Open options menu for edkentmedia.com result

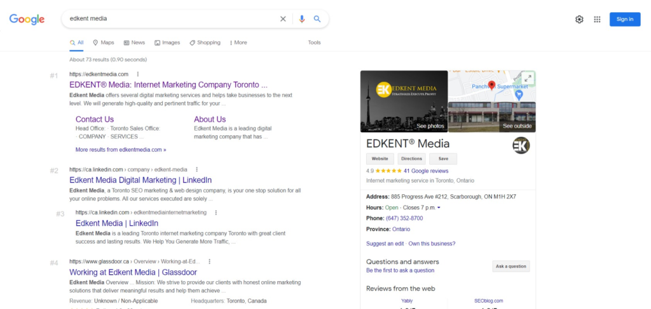click(x=138, y=74)
